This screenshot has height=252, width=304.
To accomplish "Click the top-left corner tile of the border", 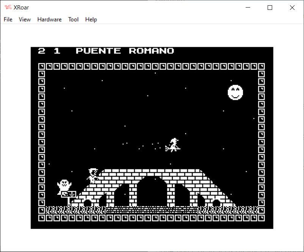I will point(42,66).
